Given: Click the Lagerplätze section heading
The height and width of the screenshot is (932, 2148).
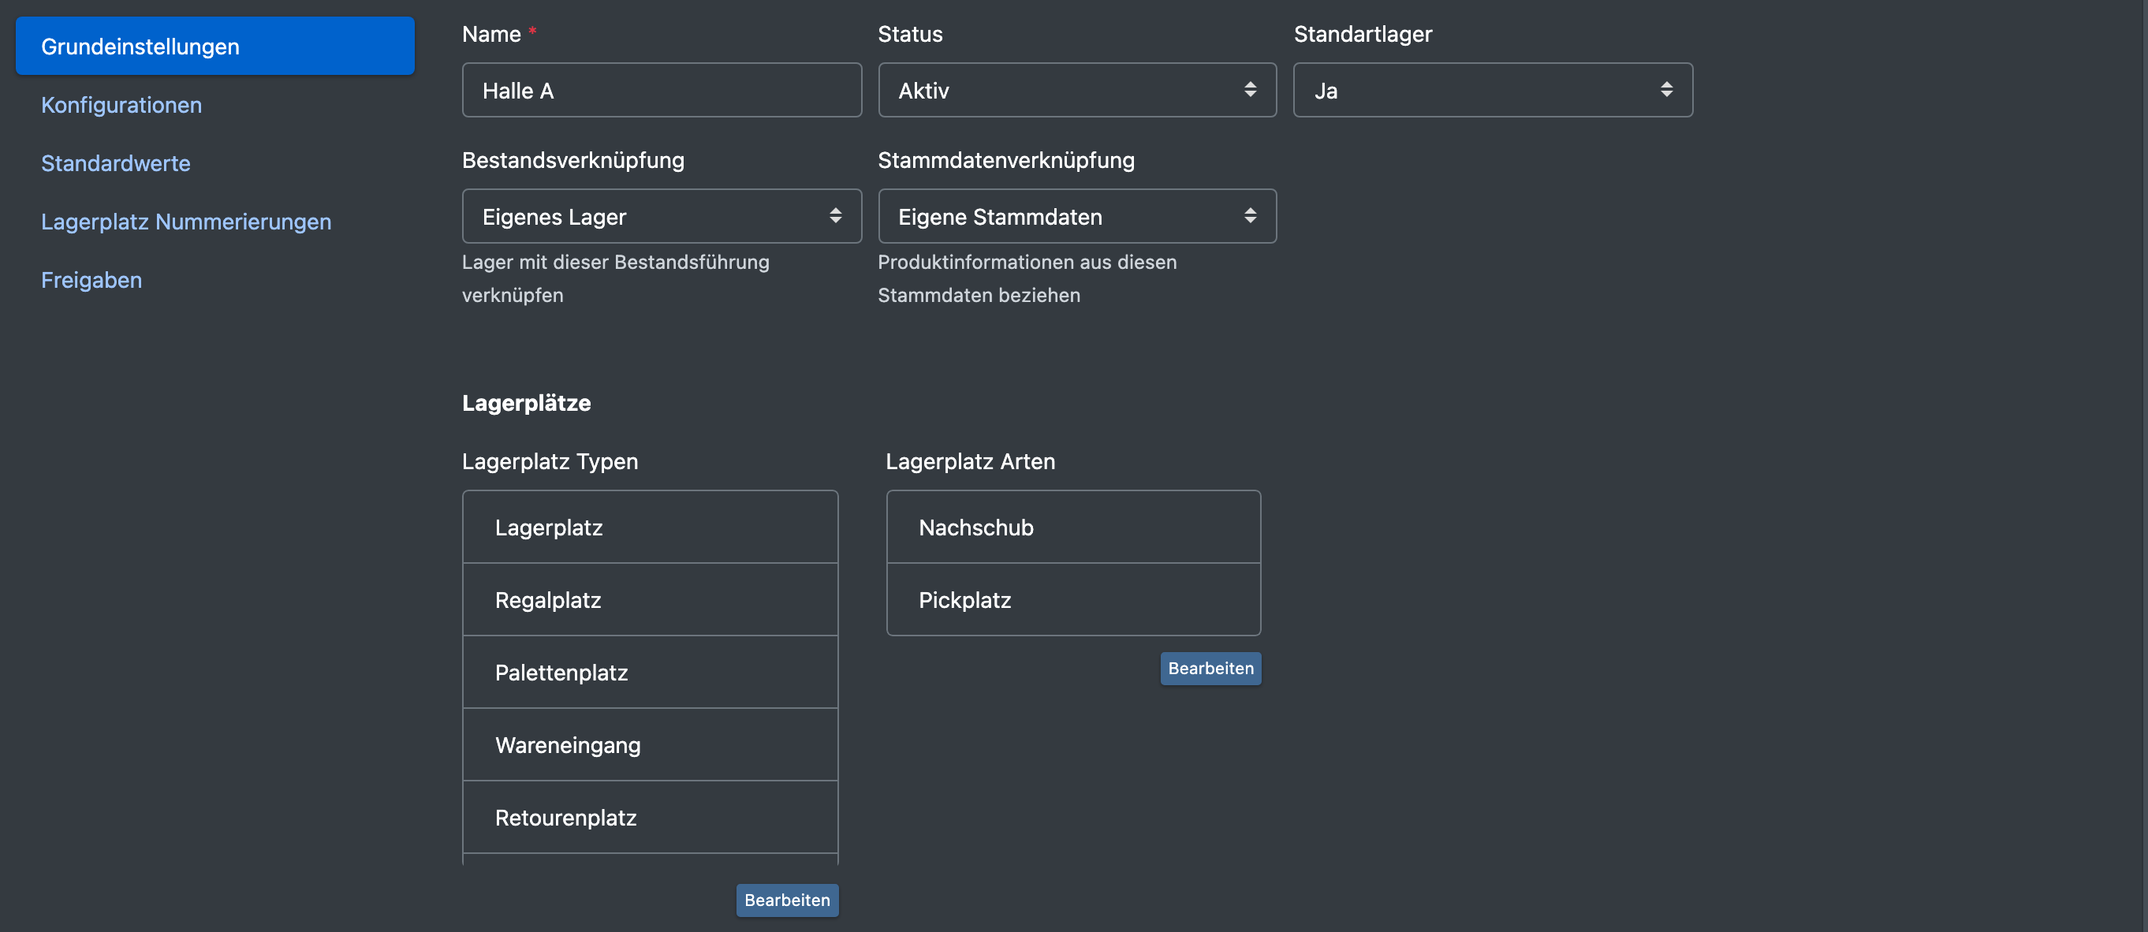Looking at the screenshot, I should pyautogui.click(x=526, y=403).
